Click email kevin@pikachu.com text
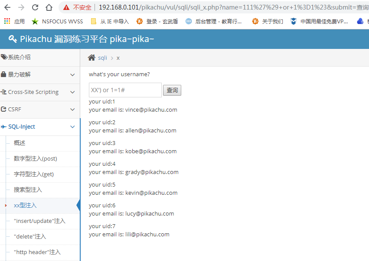 (151, 193)
